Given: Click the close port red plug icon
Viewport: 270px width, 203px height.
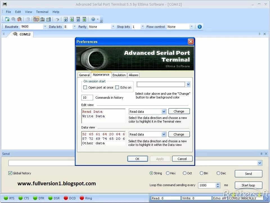Looking at the screenshot, I should [19, 19].
